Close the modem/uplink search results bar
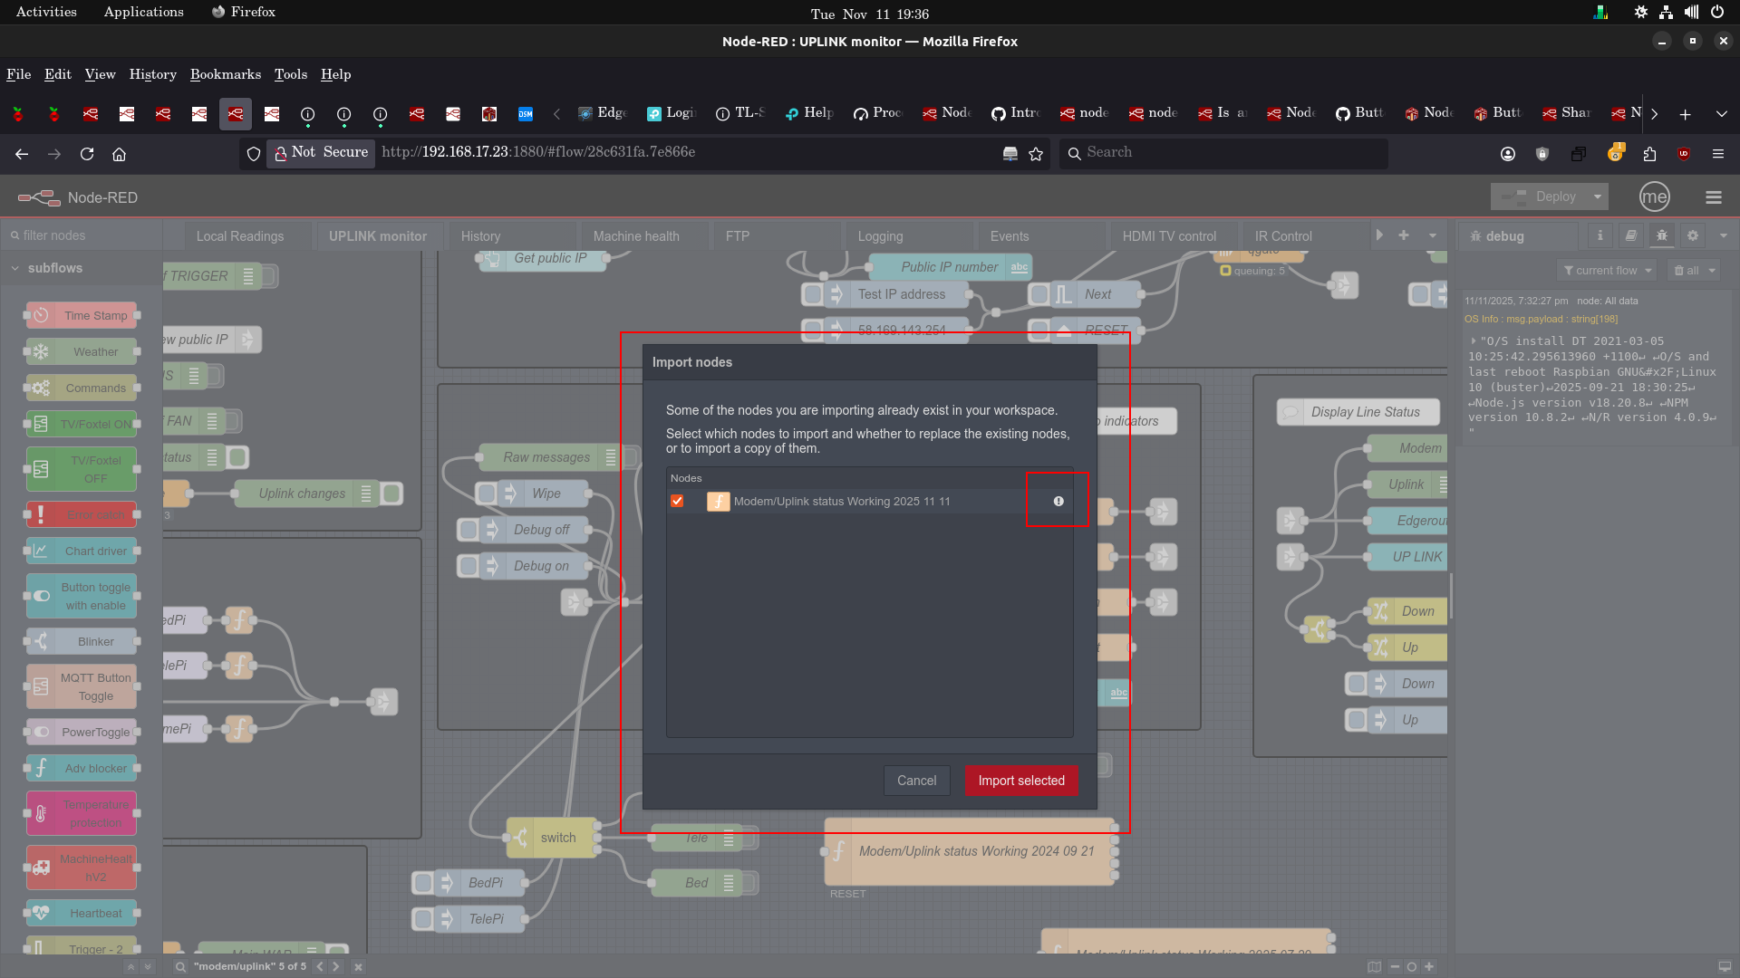 (358, 967)
